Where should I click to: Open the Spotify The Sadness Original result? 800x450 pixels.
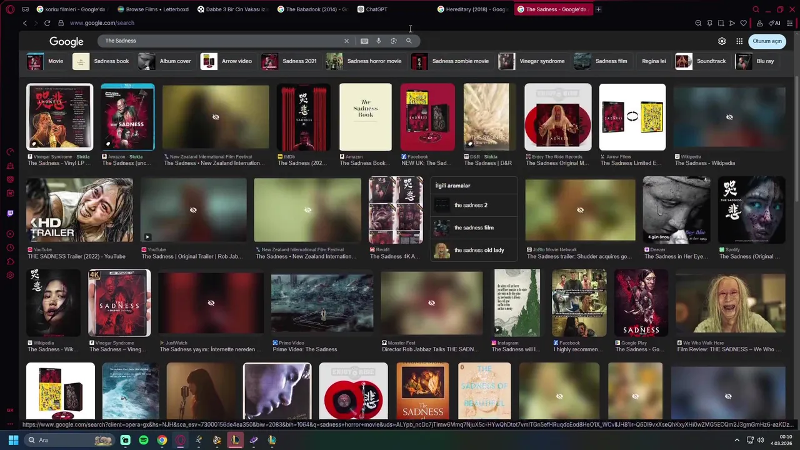click(751, 210)
